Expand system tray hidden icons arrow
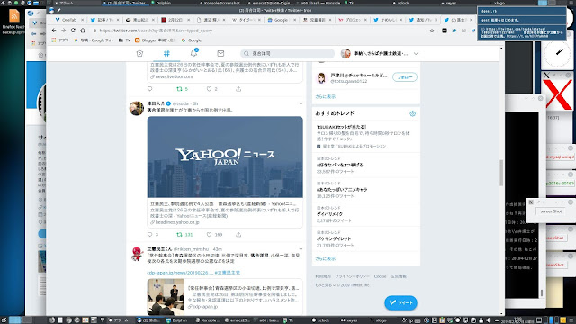This screenshot has height=324, width=576. (496, 320)
